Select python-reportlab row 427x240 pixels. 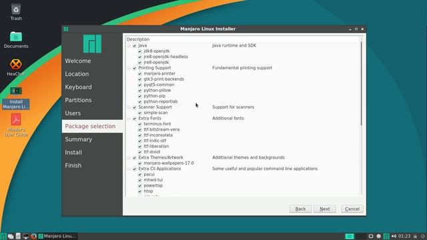tap(160, 101)
